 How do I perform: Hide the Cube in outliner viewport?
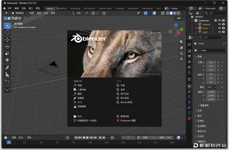coord(219,28)
